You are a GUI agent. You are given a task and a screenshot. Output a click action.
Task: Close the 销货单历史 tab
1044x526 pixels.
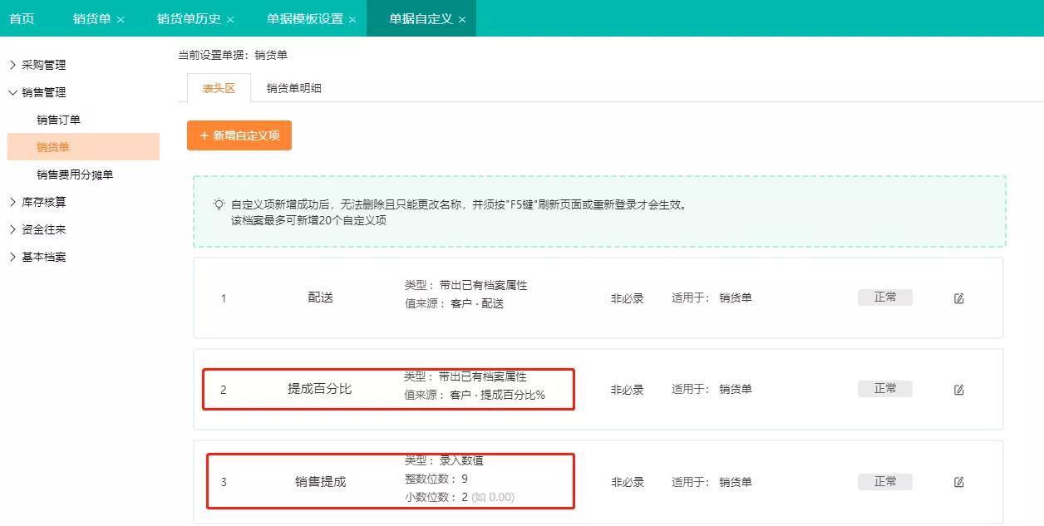pyautogui.click(x=230, y=19)
